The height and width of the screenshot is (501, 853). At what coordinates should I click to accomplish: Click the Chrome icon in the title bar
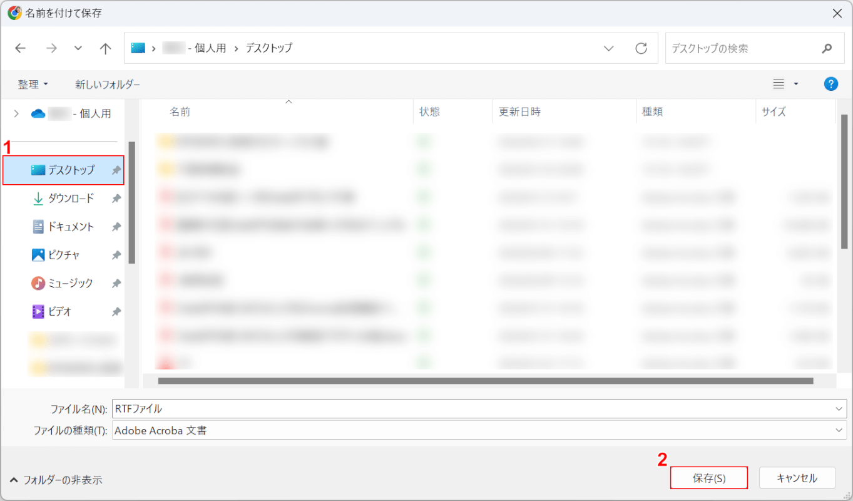coord(15,13)
